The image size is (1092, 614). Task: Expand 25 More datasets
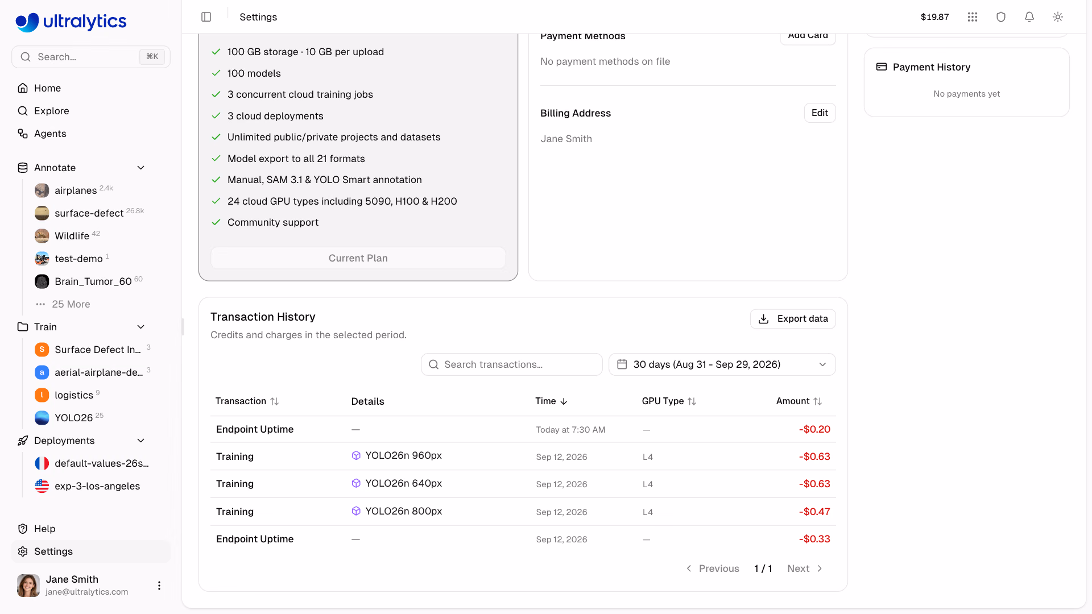[71, 304]
